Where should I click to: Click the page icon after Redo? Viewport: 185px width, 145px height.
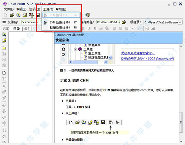point(147,28)
